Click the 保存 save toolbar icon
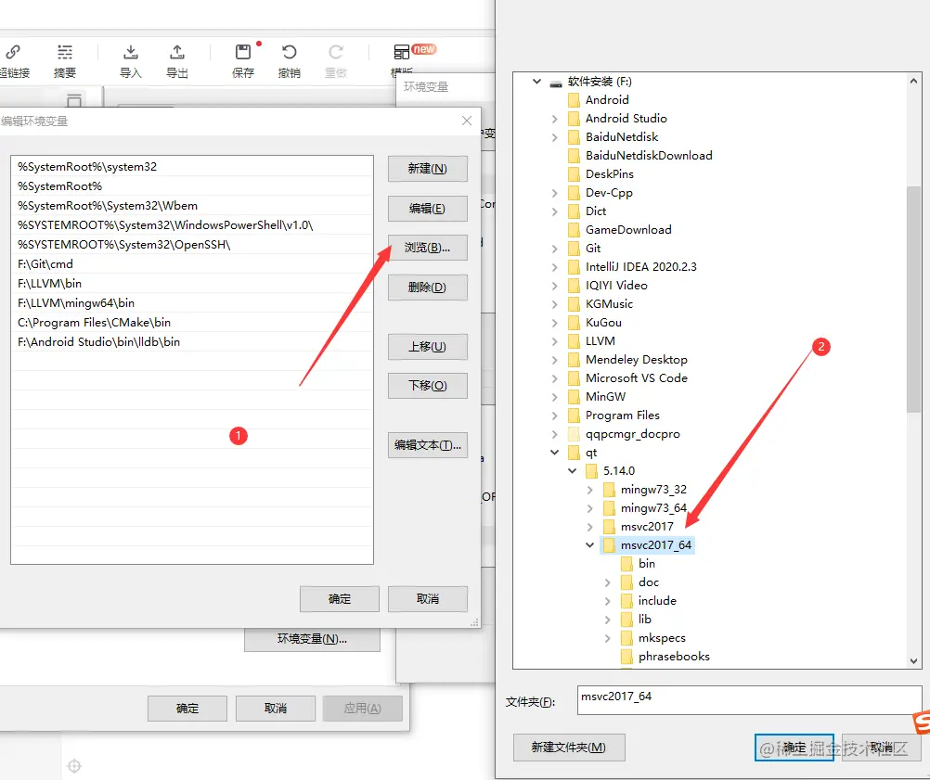930x780 pixels. tap(243, 53)
